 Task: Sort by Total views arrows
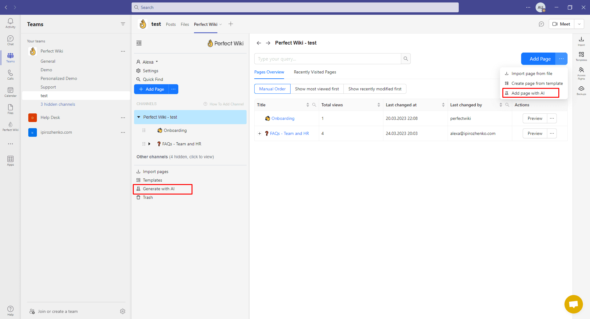(379, 105)
